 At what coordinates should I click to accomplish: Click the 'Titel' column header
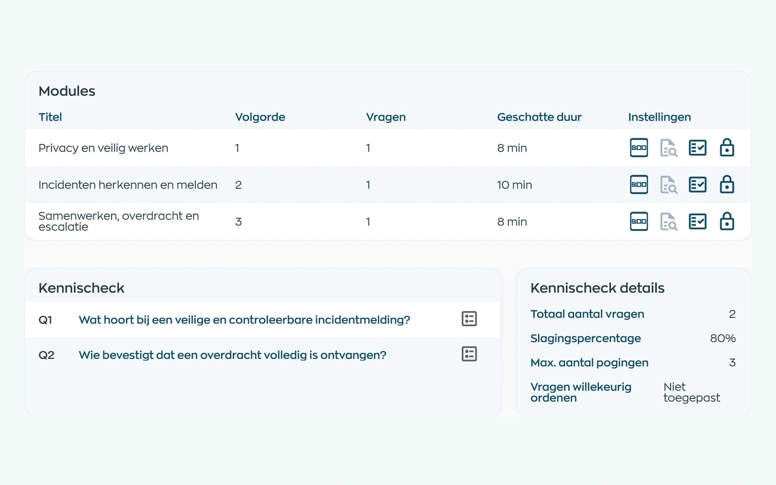pyautogui.click(x=50, y=117)
